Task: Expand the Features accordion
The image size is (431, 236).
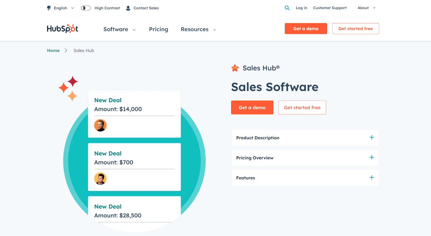Action: pos(305,178)
